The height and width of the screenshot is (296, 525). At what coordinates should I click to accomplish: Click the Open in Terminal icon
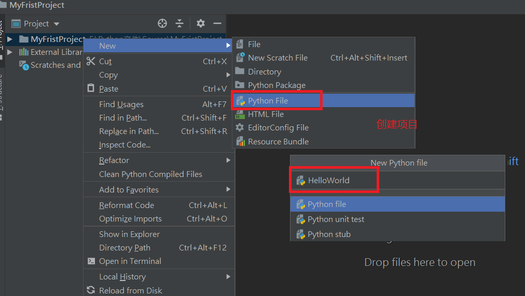pyautogui.click(x=91, y=261)
